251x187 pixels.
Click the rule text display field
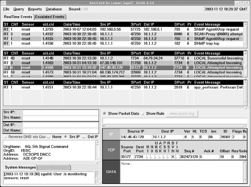click(x=175, y=121)
